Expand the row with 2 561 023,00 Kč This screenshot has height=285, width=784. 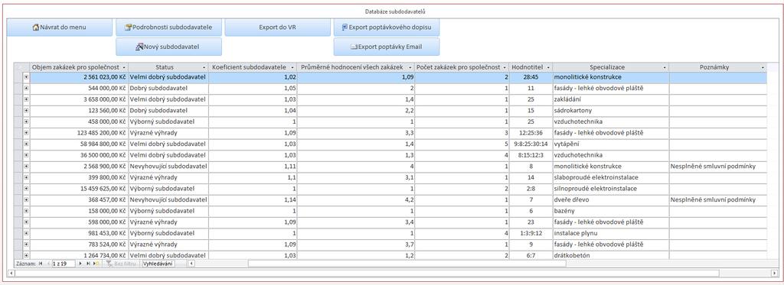tap(26, 77)
